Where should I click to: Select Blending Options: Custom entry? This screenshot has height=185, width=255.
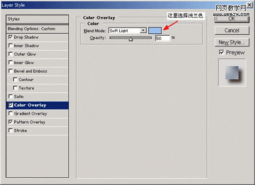click(x=37, y=29)
